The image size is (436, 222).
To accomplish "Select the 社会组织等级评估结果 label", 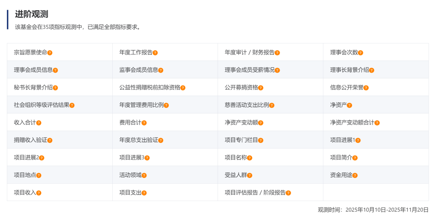I will [42, 105].
